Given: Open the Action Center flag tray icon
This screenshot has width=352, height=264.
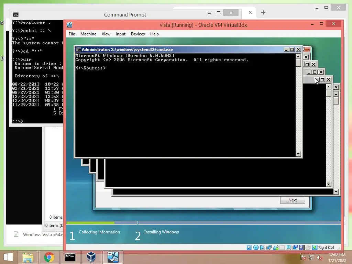Looking at the screenshot, I should [303, 257].
